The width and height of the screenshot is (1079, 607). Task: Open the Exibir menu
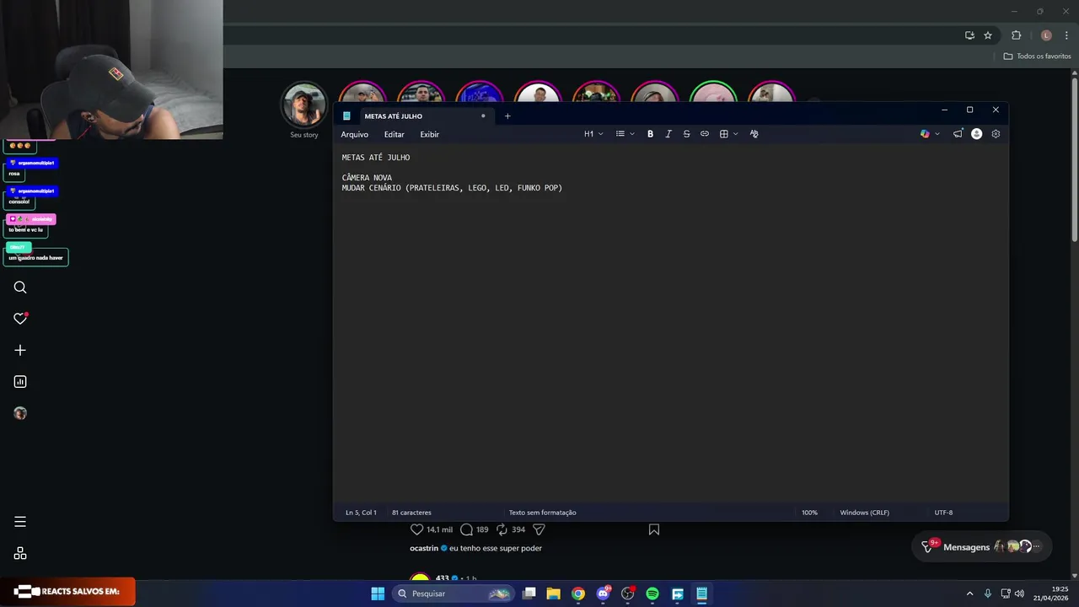tap(429, 134)
